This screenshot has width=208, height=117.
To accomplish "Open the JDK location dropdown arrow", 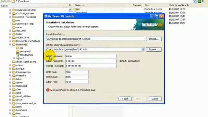I will [143, 49].
